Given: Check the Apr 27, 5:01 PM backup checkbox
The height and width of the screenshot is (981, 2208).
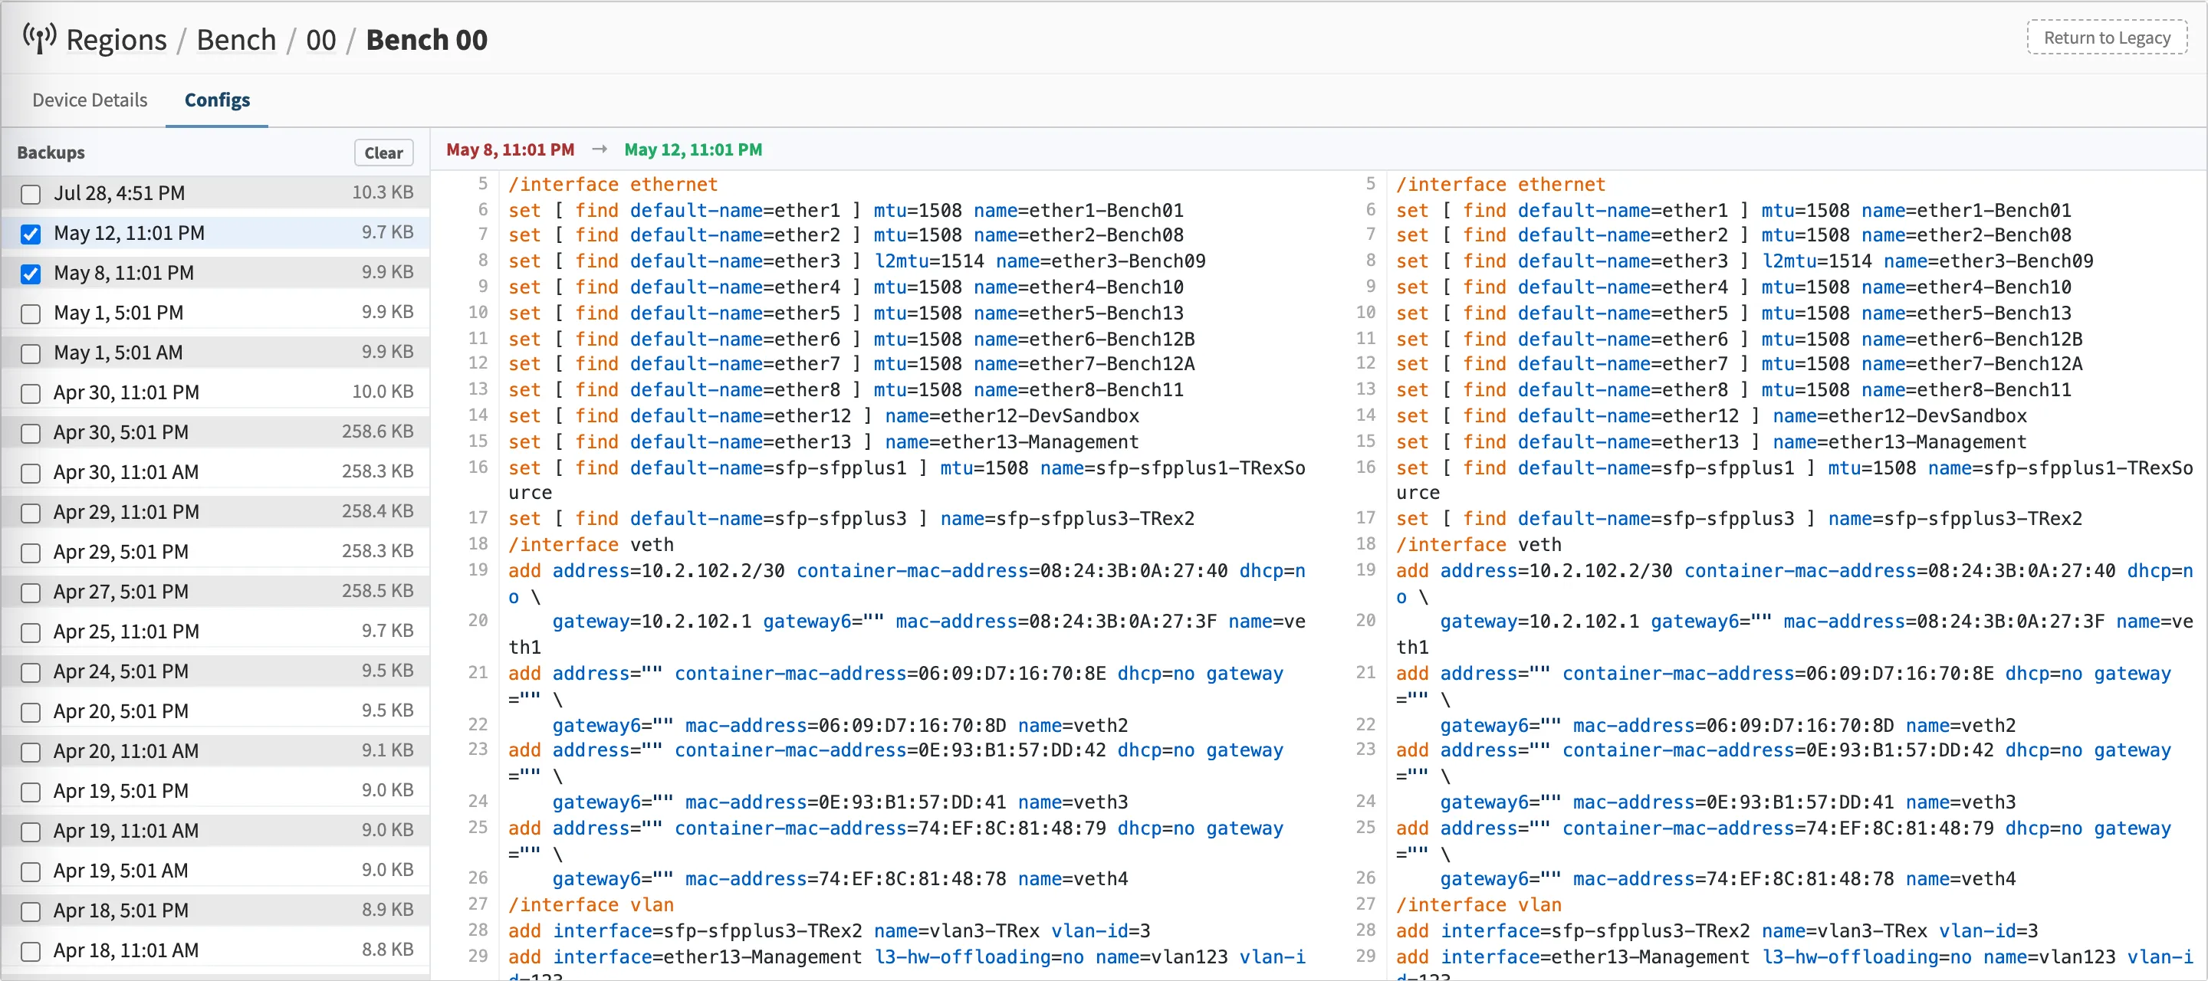Looking at the screenshot, I should pyautogui.click(x=31, y=592).
